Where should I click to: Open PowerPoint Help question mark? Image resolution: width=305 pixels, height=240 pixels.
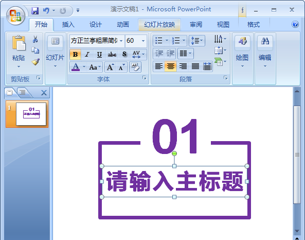click(295, 24)
